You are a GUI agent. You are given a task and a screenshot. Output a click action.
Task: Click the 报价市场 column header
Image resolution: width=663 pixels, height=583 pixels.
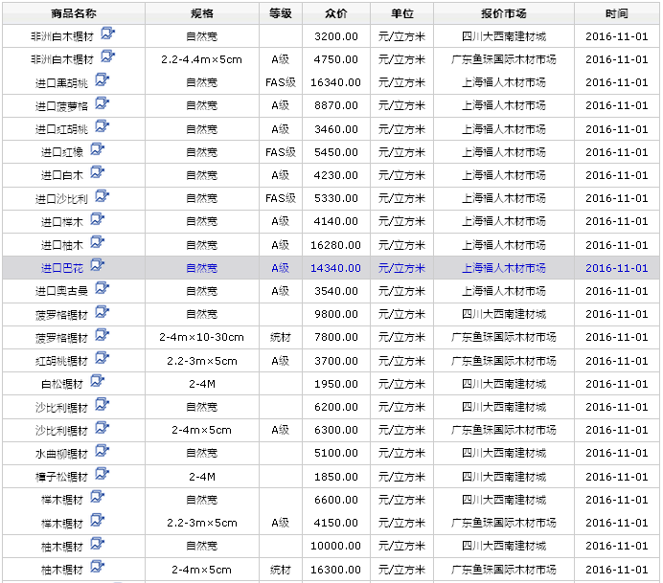tap(503, 14)
